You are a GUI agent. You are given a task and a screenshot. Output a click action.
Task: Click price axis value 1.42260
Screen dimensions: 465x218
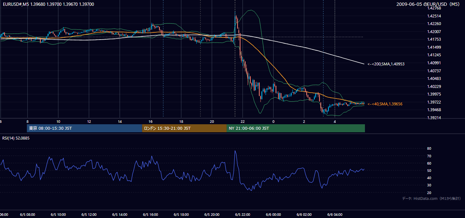pyautogui.click(x=434, y=24)
